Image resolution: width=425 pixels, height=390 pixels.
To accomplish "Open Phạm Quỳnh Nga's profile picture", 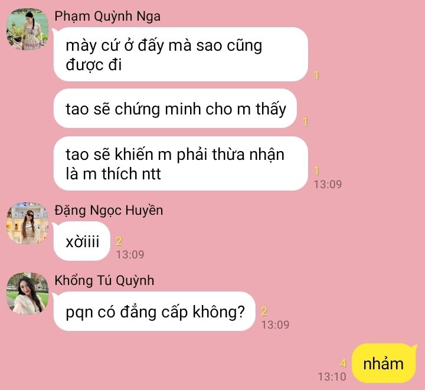I will [27, 30].
